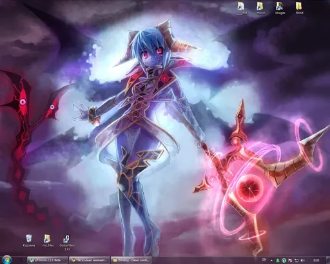
Task: Switch to the [tmains] folder taskbar window
Action: [x=130, y=260]
